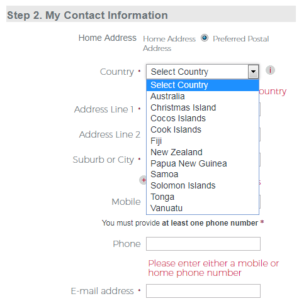Pick Papua New Guinea option
Image resolution: width=299 pixels, height=301 pixels.
(x=203, y=163)
